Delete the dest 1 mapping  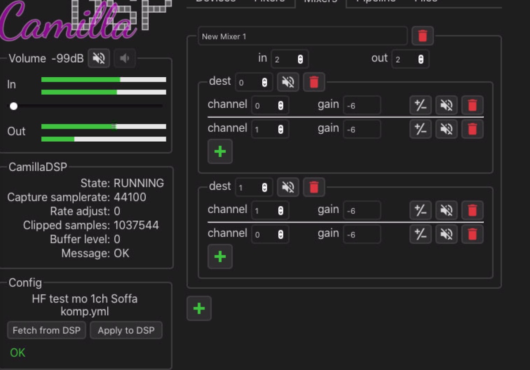[x=314, y=187]
